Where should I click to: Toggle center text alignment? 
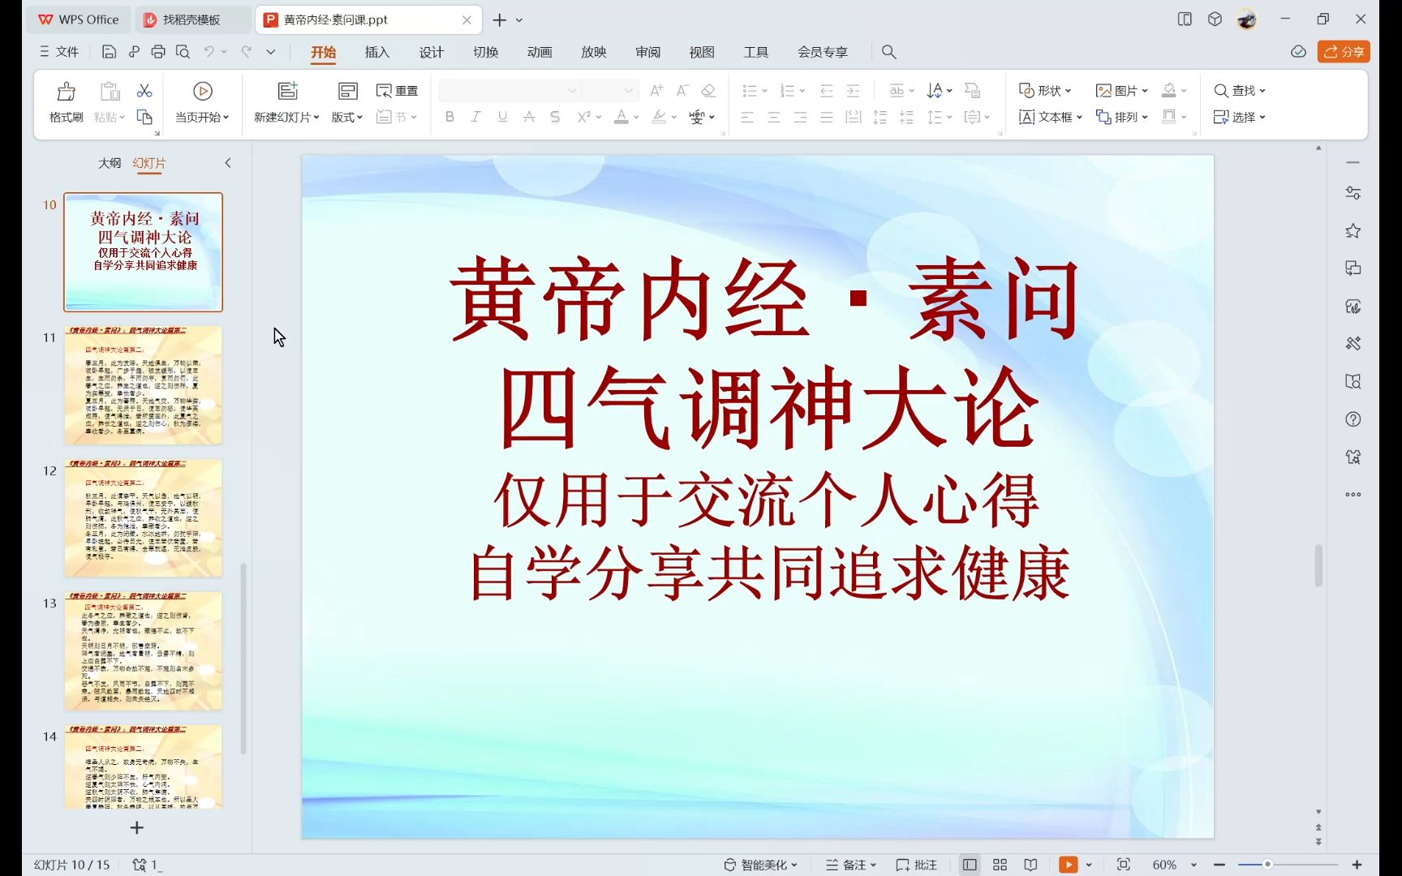(x=774, y=117)
